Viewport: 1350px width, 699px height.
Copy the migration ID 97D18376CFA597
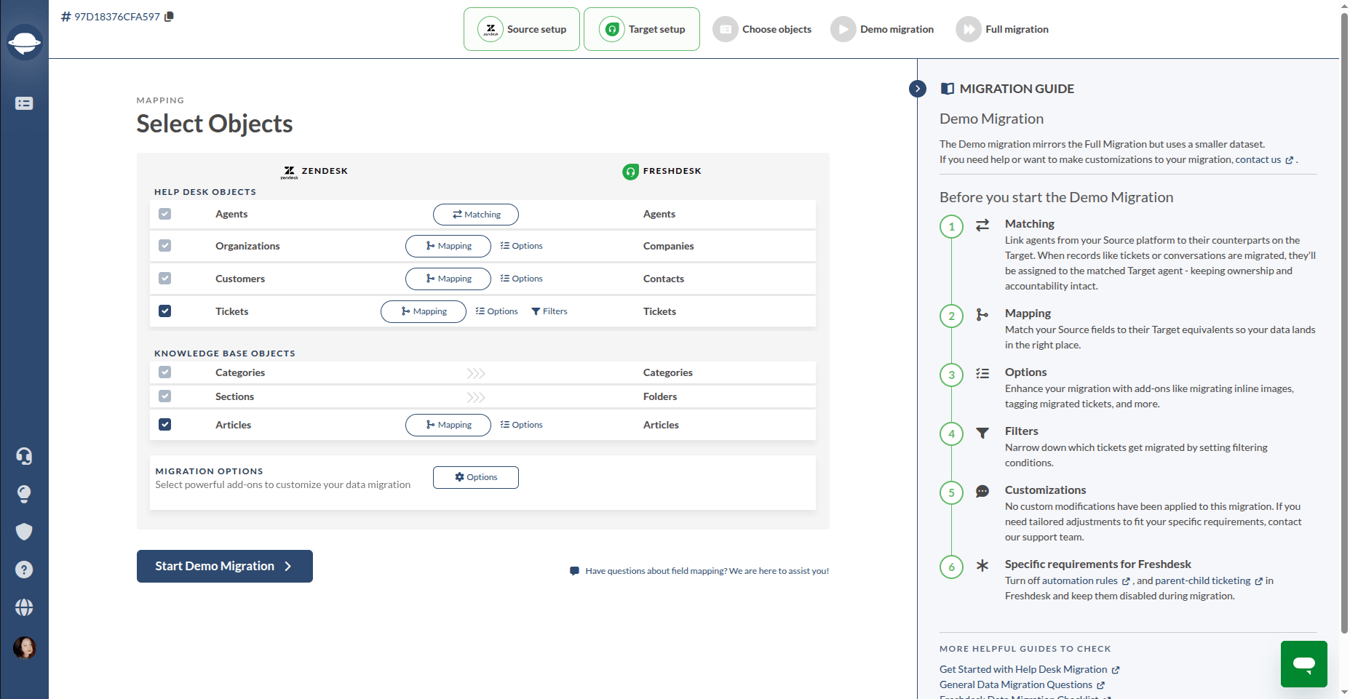(x=169, y=17)
